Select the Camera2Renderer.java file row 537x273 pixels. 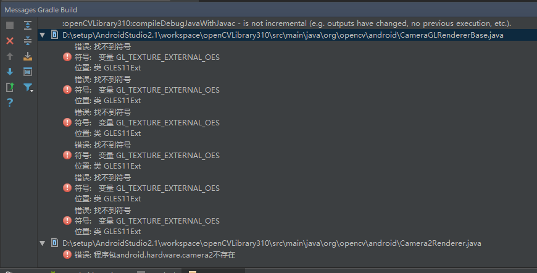pos(272,243)
